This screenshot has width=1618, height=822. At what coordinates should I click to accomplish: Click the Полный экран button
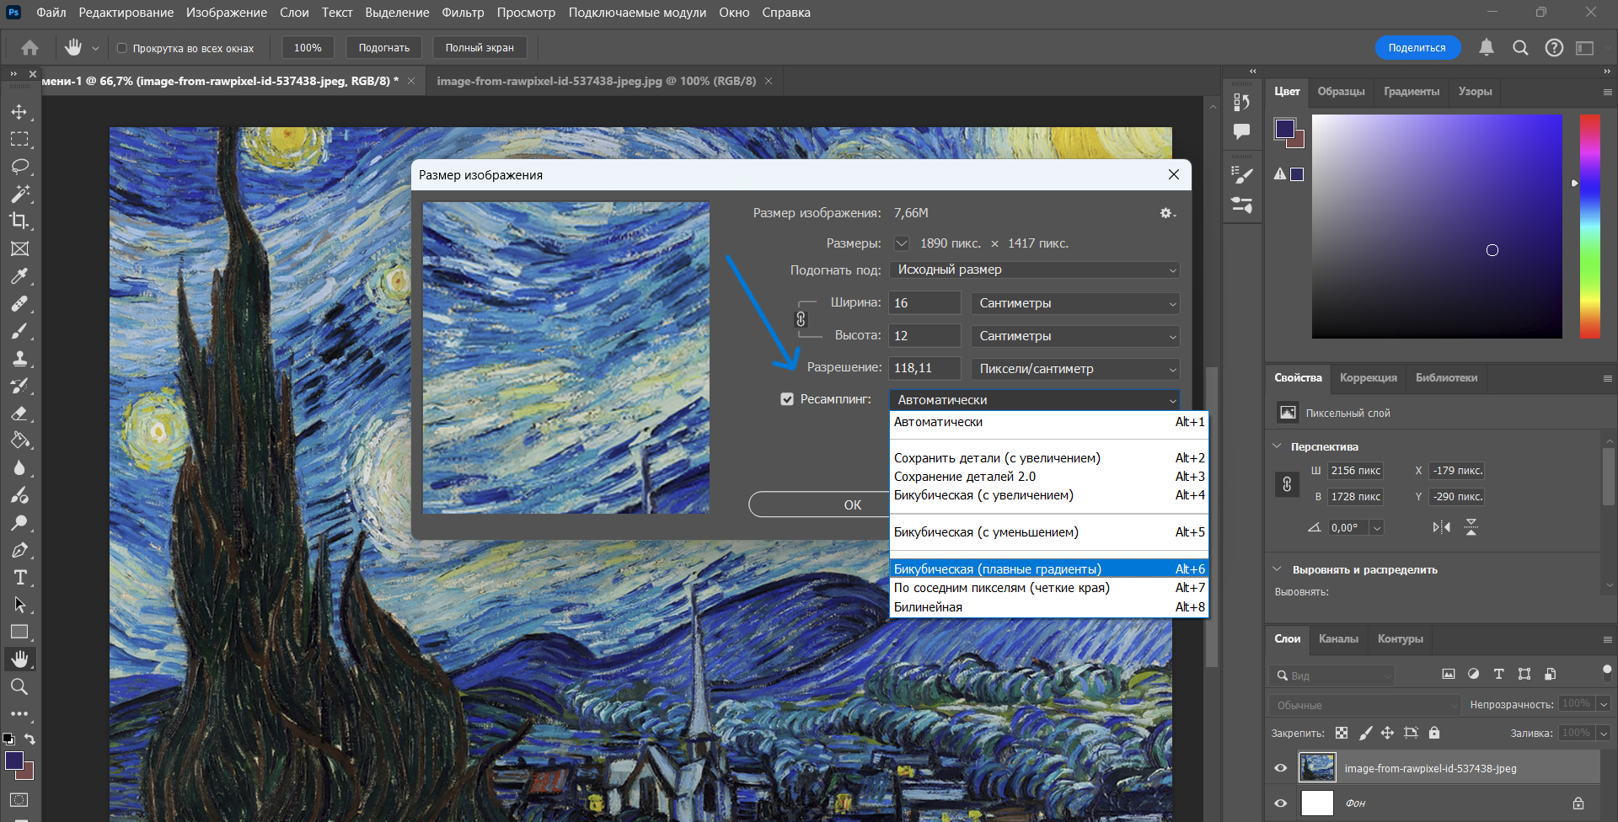(480, 48)
